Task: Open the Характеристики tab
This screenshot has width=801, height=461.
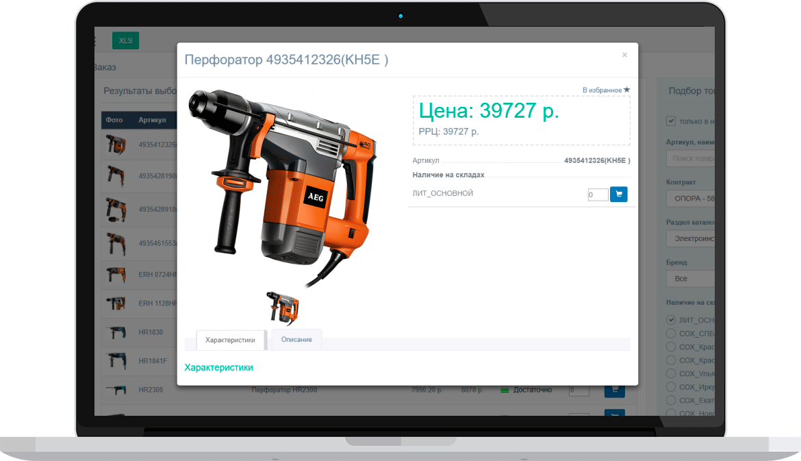Action: [231, 340]
